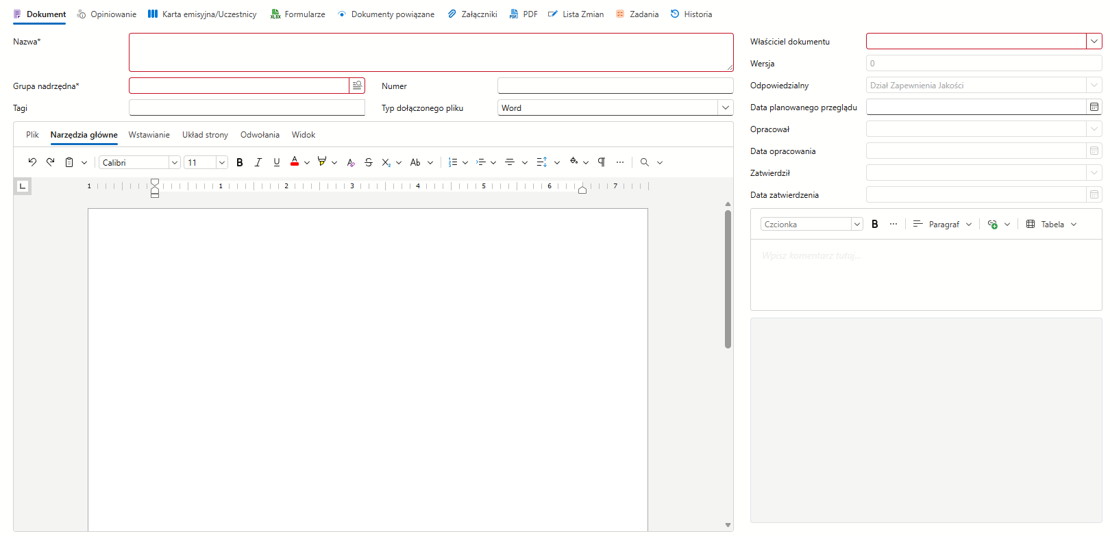Open the Tabela button in comment editor
1110x536 pixels.
click(1052, 225)
